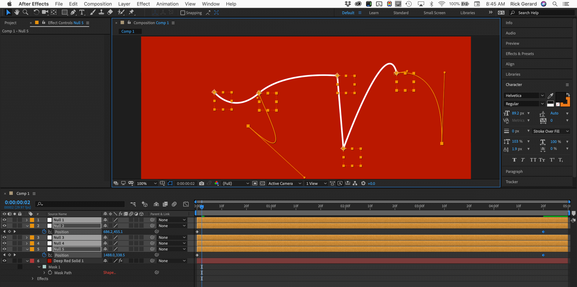577x287 pixels.
Task: Hide the Null 1 layer
Action: click(4, 220)
